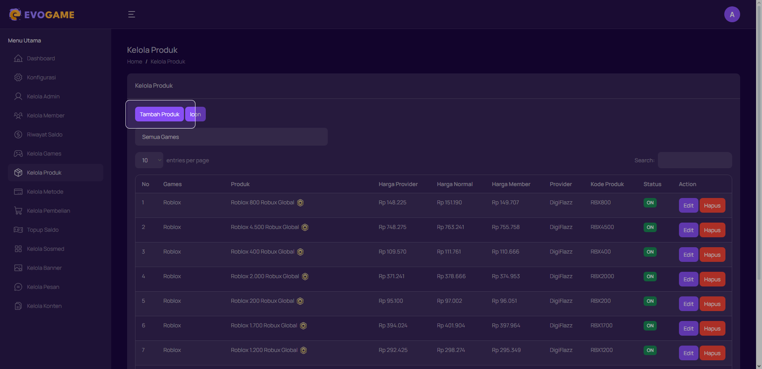Viewport: 762px width, 369px height.
Task: Sort table by Produk column header
Action: click(x=240, y=184)
